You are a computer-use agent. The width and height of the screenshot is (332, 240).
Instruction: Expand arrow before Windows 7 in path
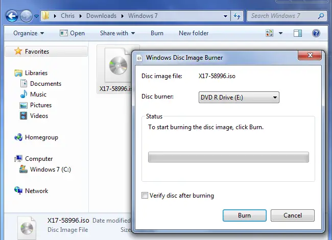[x=123, y=16]
